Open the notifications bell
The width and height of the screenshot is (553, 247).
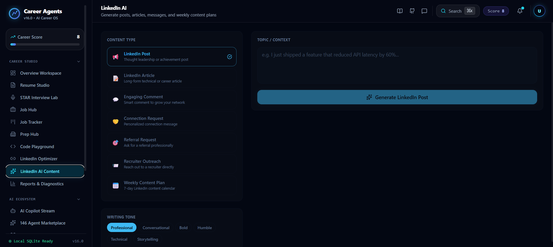coord(520,11)
